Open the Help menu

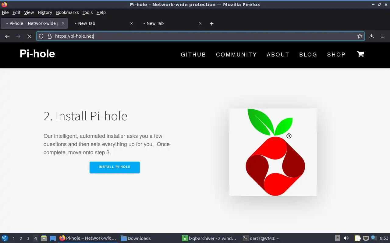click(101, 12)
